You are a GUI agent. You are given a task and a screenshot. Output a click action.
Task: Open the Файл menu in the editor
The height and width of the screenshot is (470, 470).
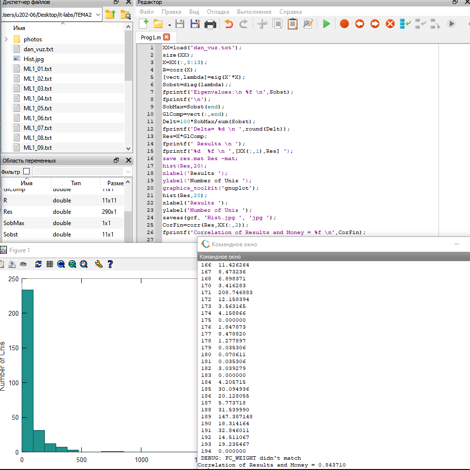coord(146,11)
